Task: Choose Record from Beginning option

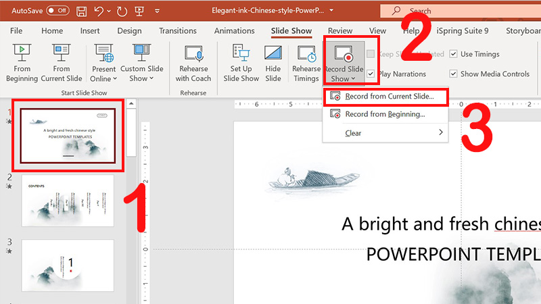Action: coord(384,114)
